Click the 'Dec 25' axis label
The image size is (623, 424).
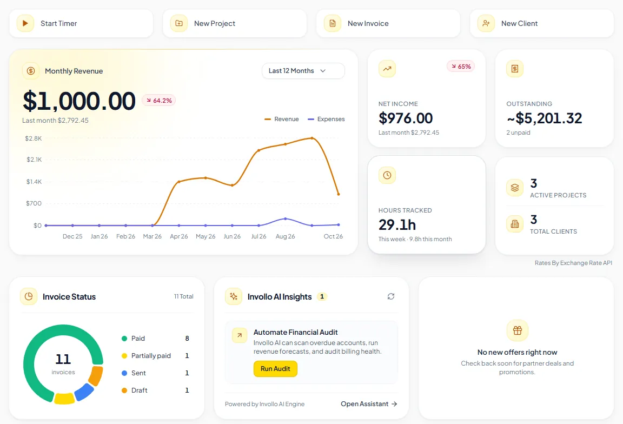(x=72, y=236)
